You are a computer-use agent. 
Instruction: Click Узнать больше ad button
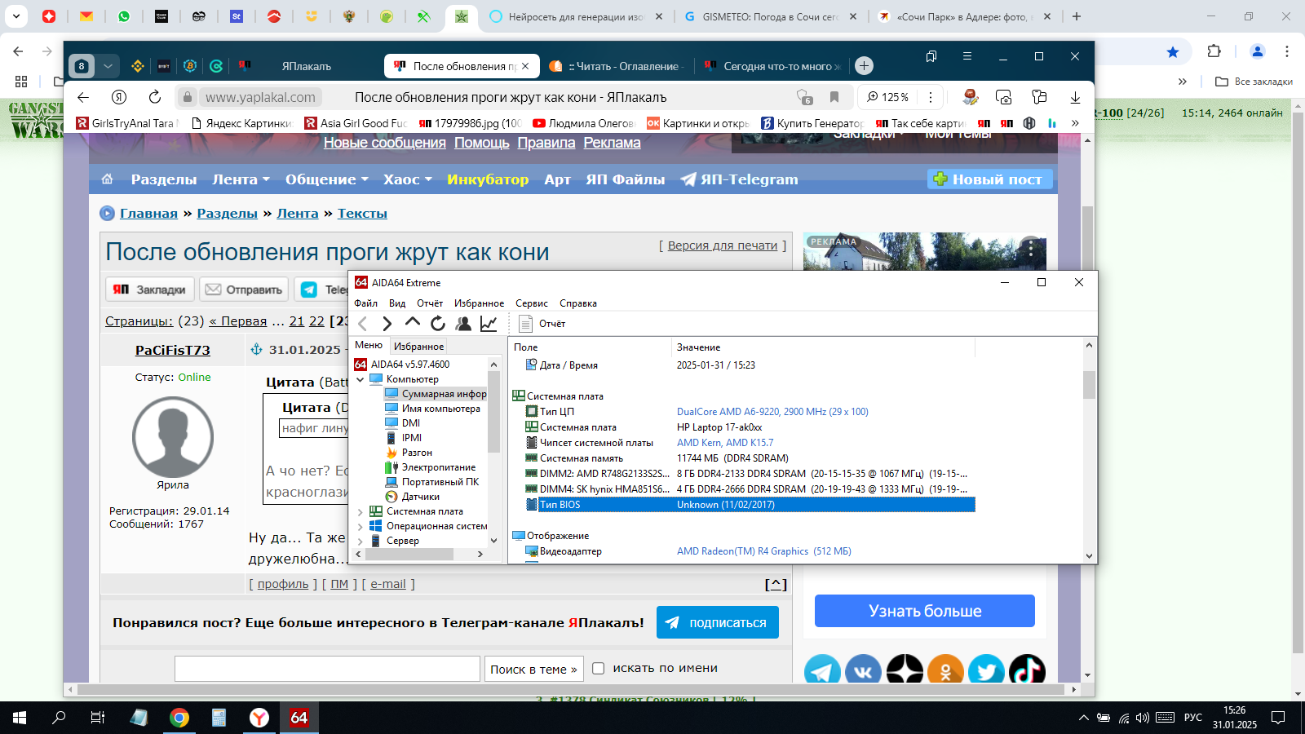click(925, 611)
